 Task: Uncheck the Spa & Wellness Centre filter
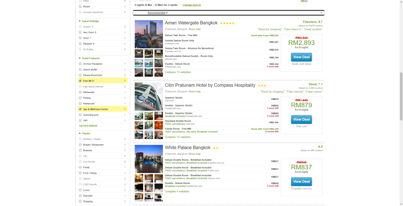(80, 109)
